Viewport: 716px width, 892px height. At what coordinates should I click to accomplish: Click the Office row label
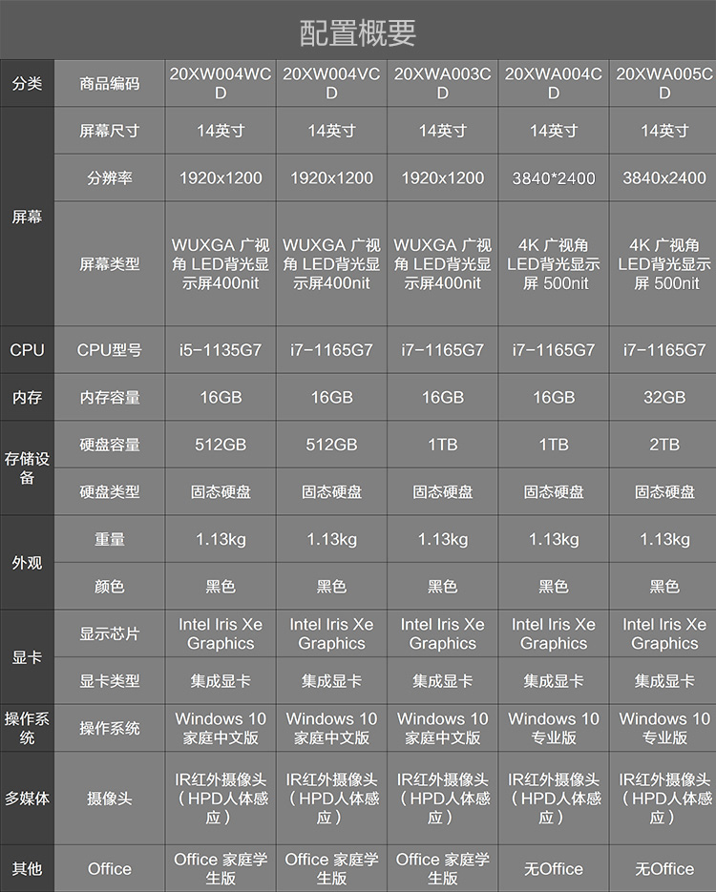[x=109, y=868]
